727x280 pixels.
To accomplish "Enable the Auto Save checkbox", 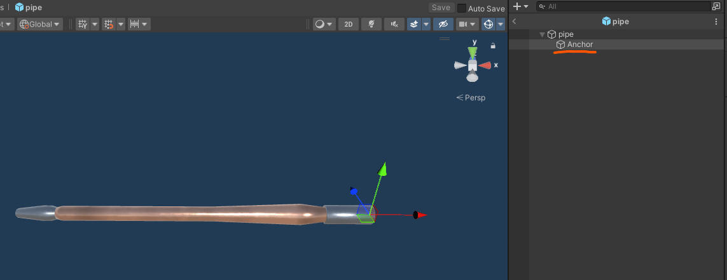I will point(462,8).
